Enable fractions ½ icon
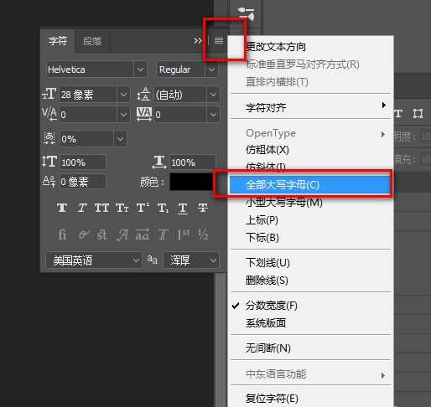 (x=203, y=234)
